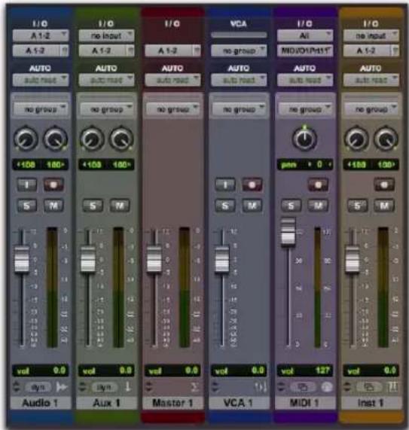This screenshot has height=430, width=409.
Task: Click the right pan knob on Audio 1
Action: coord(56,139)
